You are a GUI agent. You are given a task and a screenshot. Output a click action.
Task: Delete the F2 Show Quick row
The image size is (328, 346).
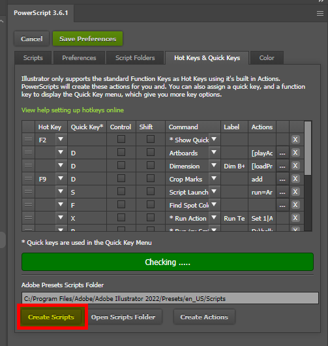(295, 140)
